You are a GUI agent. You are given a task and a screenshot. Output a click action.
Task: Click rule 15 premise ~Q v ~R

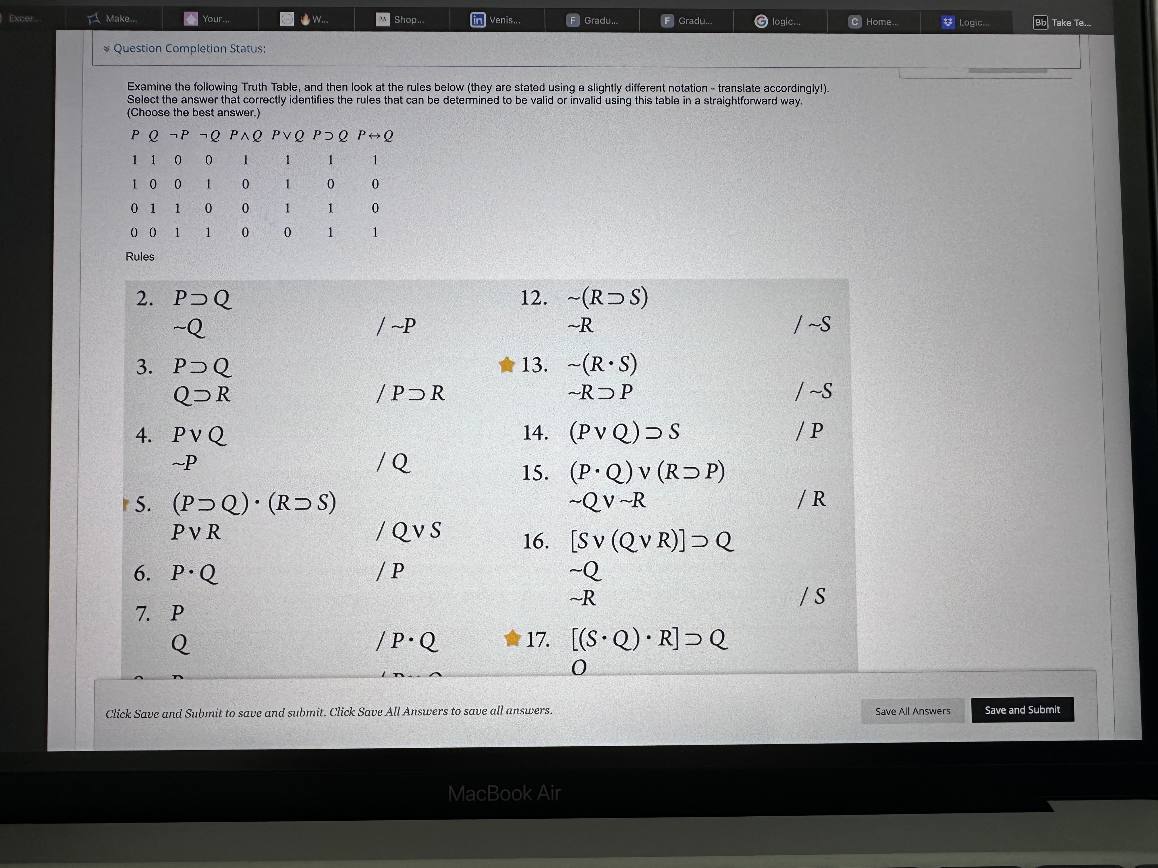[x=607, y=501]
